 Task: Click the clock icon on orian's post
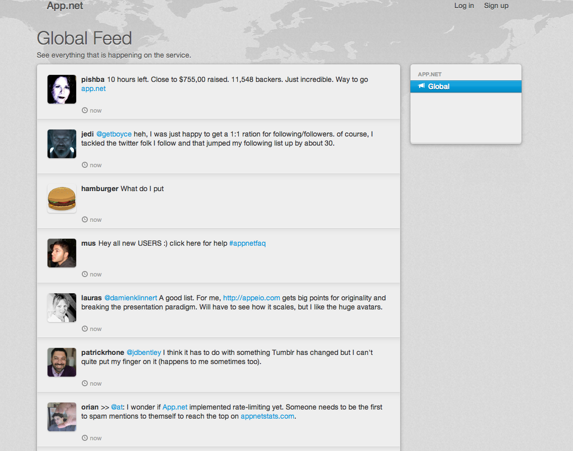coord(85,437)
